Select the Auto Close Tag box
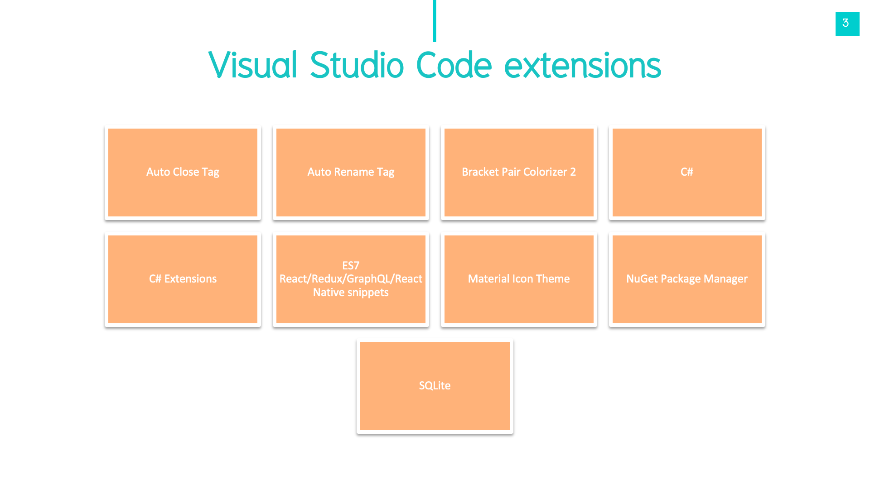Viewport: 870px width, 489px height. tap(183, 172)
